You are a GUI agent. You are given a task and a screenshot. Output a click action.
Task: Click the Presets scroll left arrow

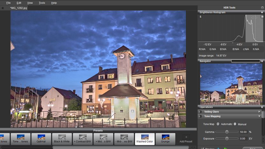pyautogui.click(x=192, y=147)
